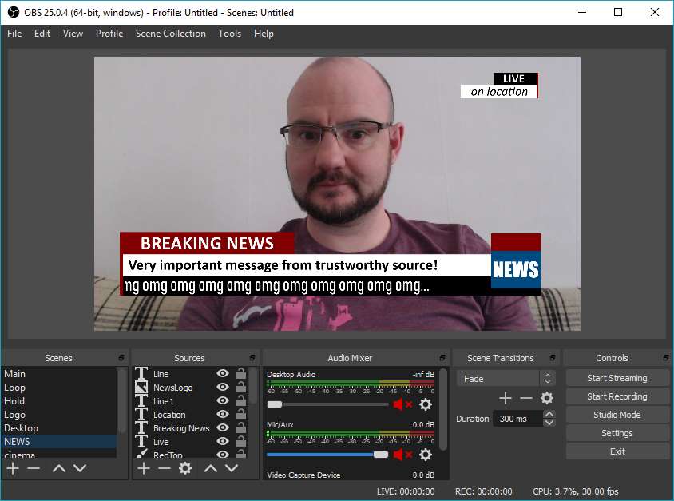The width and height of the screenshot is (674, 501).
Task: Click the Mic/Aux volume slider
Action: pyautogui.click(x=327, y=455)
